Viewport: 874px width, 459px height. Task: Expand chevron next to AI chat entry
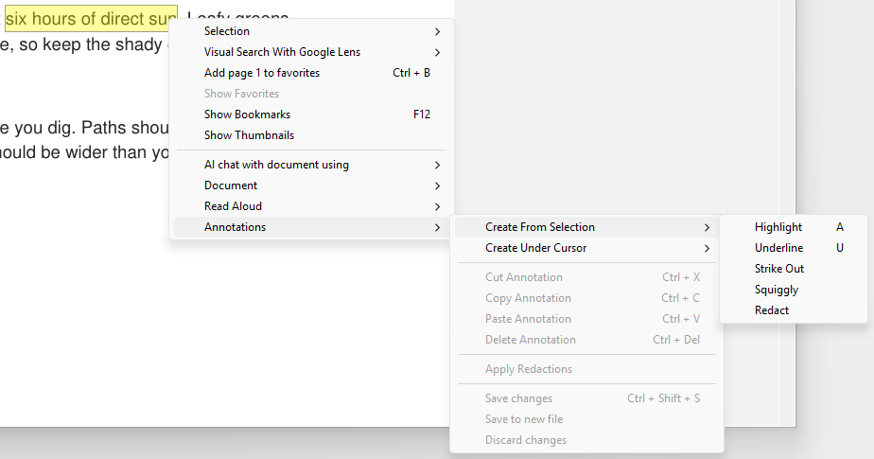(438, 165)
